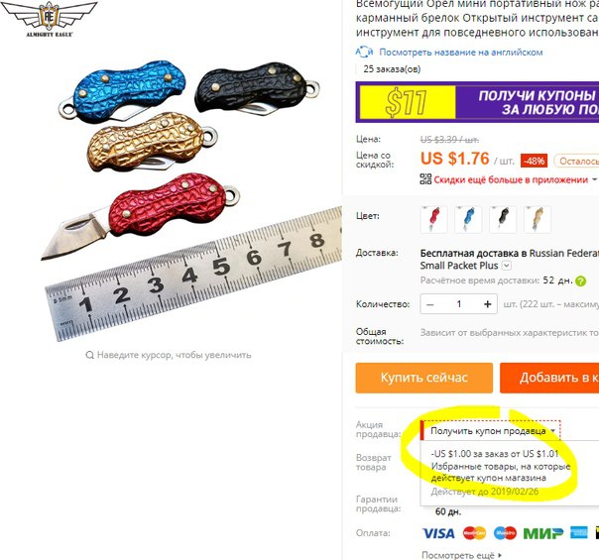Choose the blue knife color option
The height and width of the screenshot is (560, 599).
[x=468, y=219]
